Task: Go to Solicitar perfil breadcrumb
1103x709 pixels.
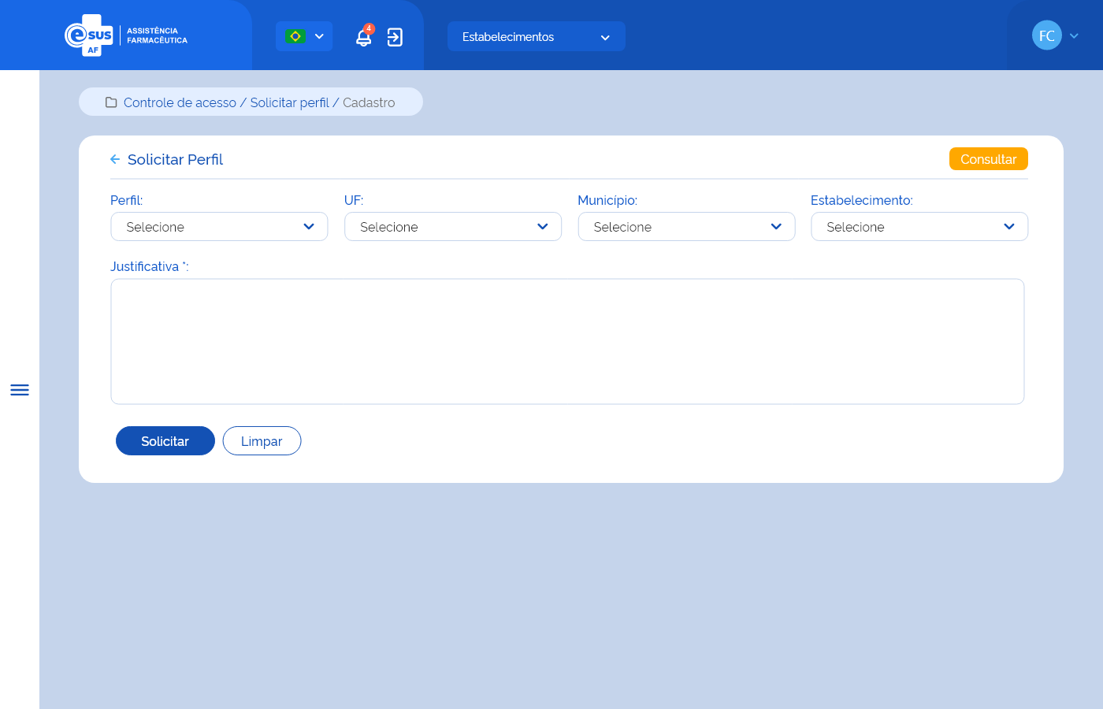Action: click(289, 102)
